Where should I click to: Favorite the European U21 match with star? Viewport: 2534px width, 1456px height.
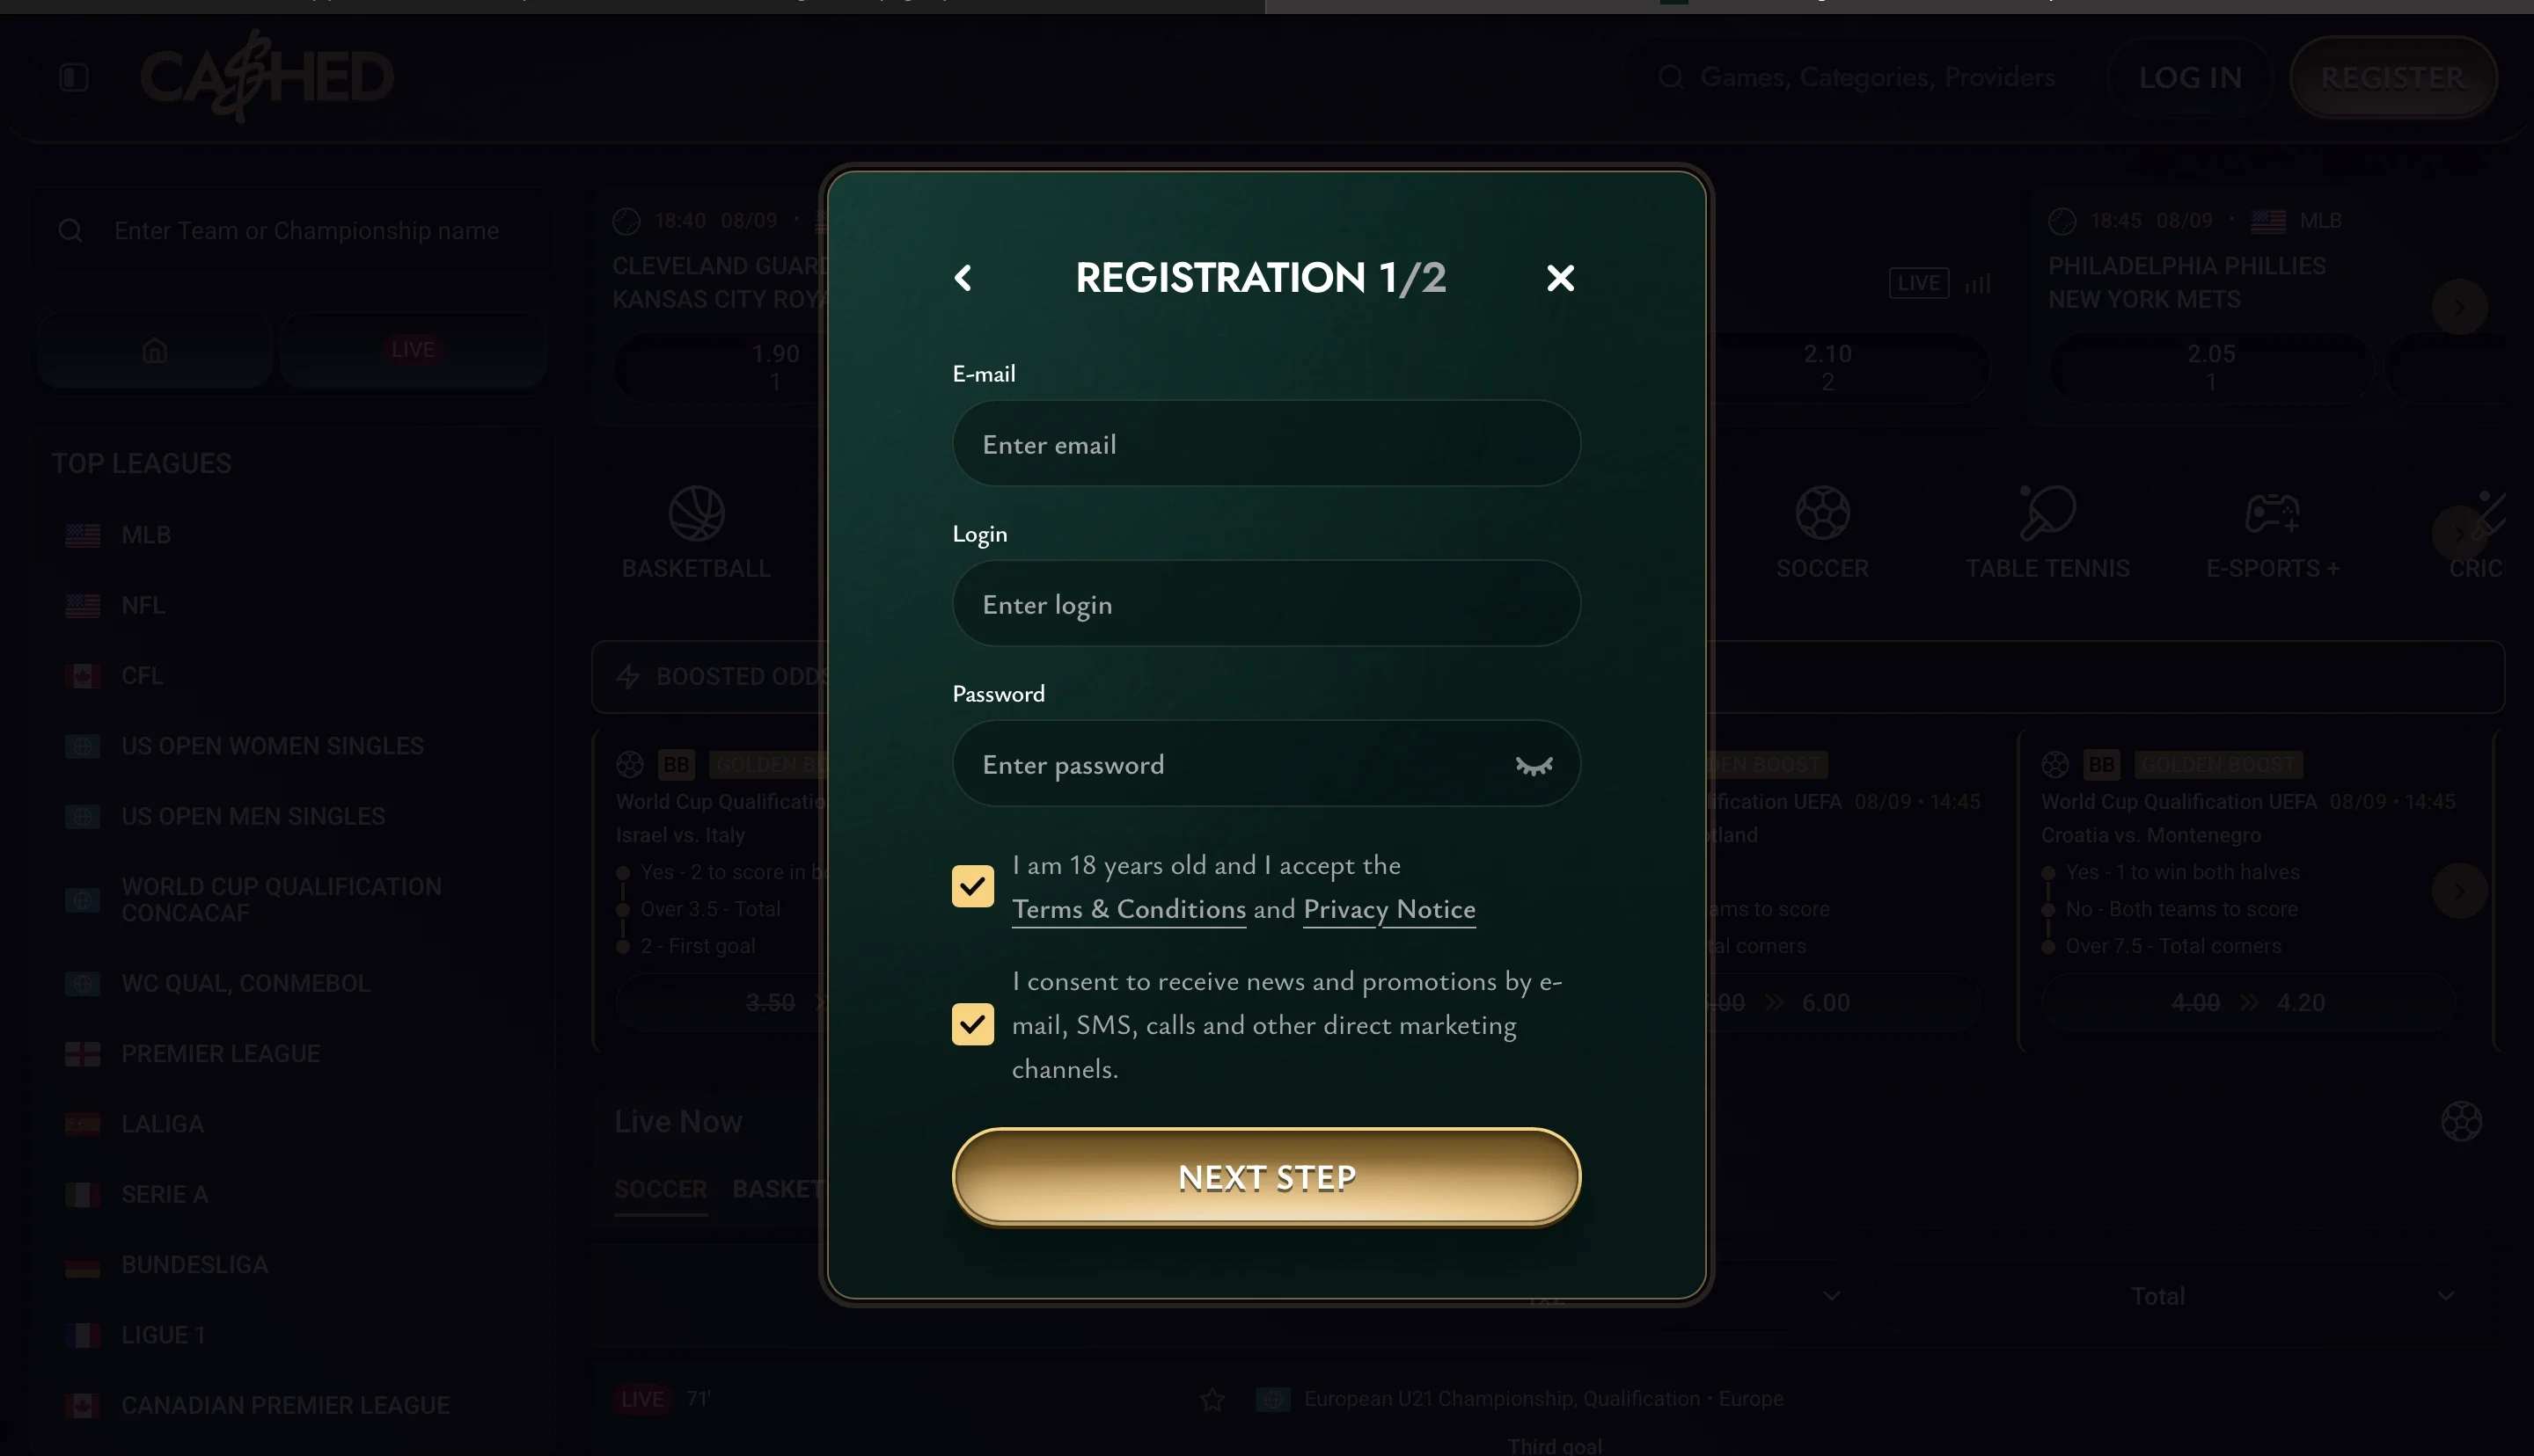pyautogui.click(x=1212, y=1399)
